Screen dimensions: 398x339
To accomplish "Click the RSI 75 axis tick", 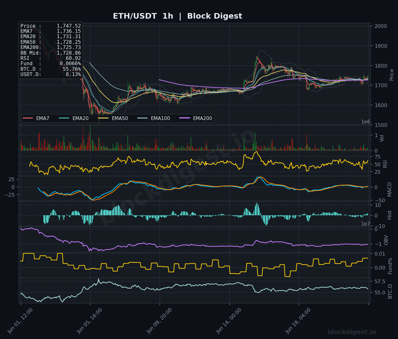I will click(x=378, y=157).
